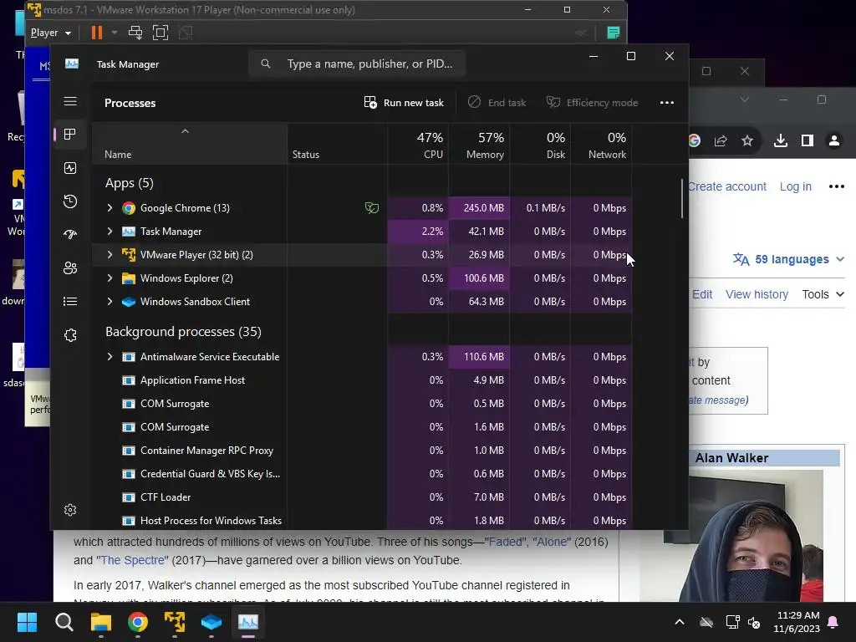Click Wikipedia Log in link

pos(796,186)
